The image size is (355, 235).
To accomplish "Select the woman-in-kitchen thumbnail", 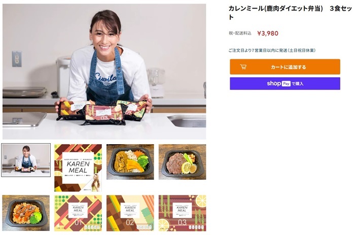I will [26, 160].
